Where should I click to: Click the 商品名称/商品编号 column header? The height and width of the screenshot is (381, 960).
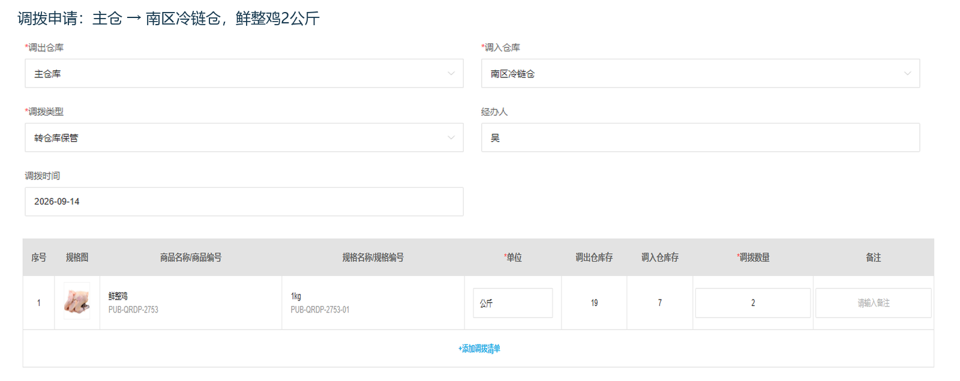point(191,257)
